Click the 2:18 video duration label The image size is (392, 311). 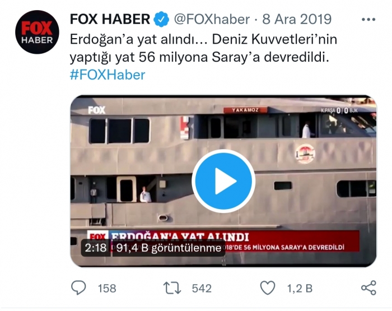pos(96,248)
